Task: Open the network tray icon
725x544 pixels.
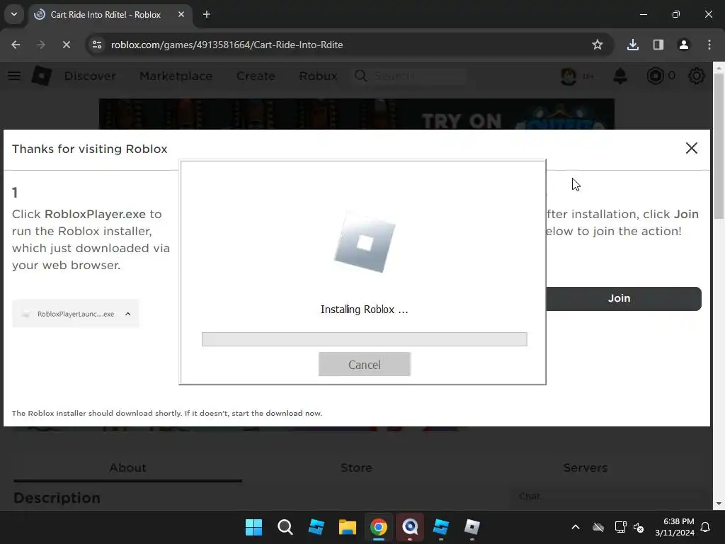Action: tap(620, 527)
